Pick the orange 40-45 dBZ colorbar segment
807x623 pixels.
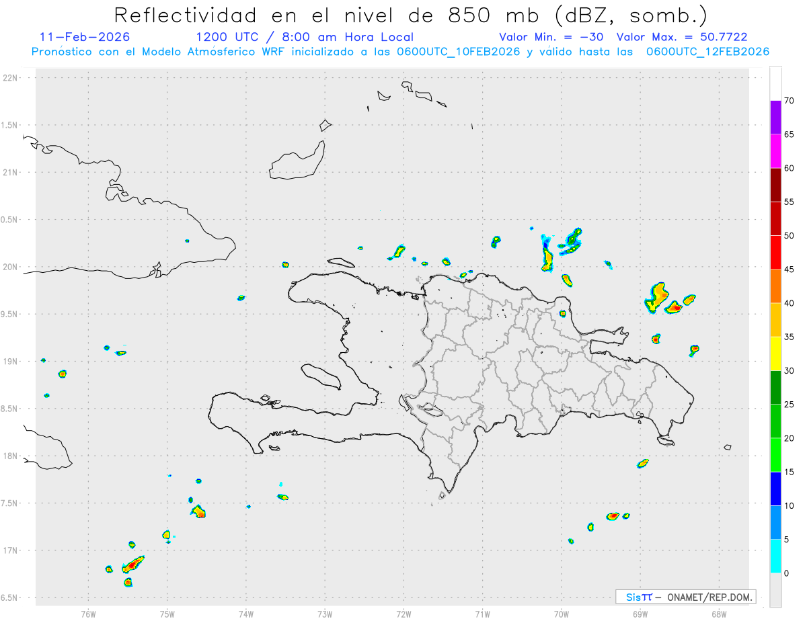775,286
